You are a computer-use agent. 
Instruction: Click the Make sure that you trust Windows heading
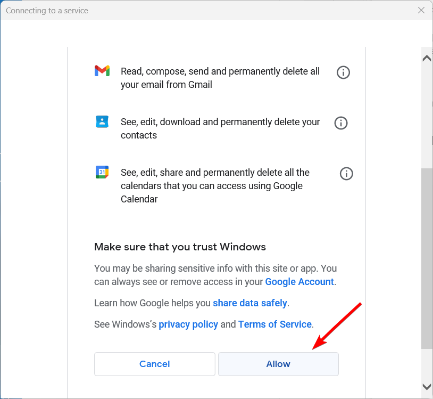[180, 247]
